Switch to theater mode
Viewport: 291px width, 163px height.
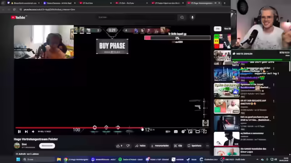[197, 132]
